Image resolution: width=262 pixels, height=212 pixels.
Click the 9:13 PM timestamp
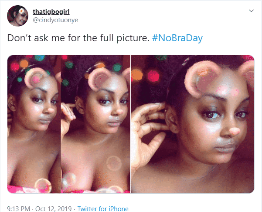point(19,209)
